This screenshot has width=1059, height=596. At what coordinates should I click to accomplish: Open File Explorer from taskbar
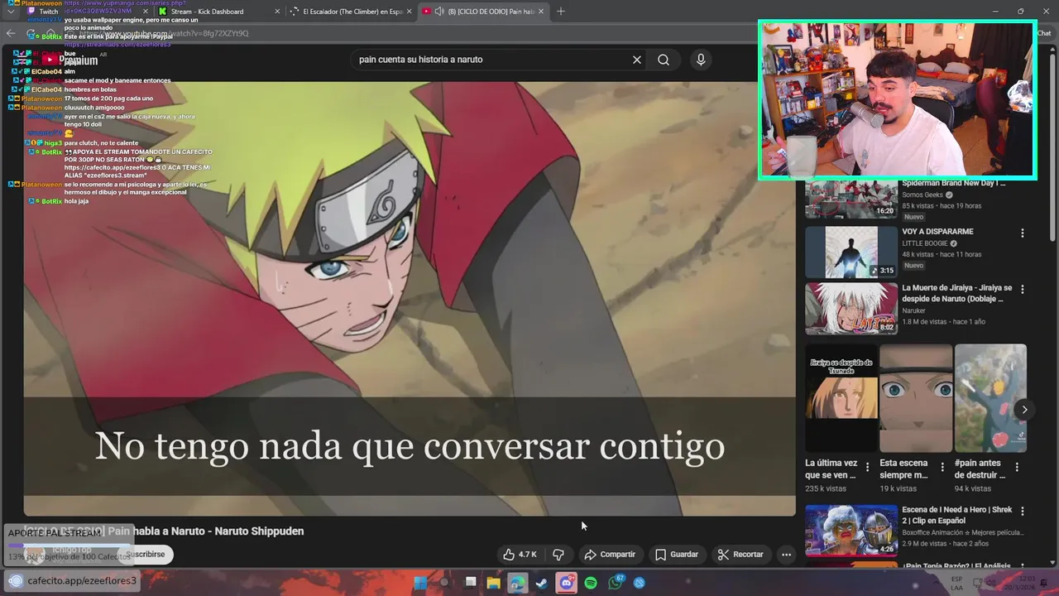pyautogui.click(x=494, y=583)
